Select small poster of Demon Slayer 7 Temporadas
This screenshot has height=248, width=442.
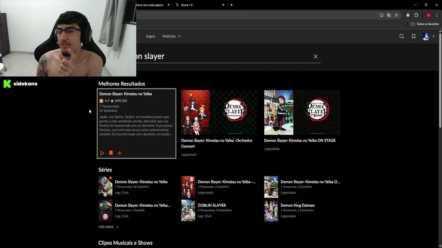tap(105, 187)
